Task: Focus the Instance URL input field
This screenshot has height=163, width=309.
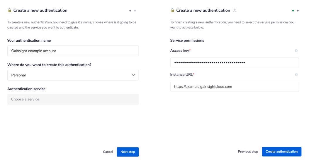Action: pos(235,87)
